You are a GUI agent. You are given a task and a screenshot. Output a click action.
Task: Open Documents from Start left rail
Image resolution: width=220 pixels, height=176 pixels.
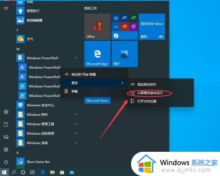pyautogui.click(x=6, y=125)
